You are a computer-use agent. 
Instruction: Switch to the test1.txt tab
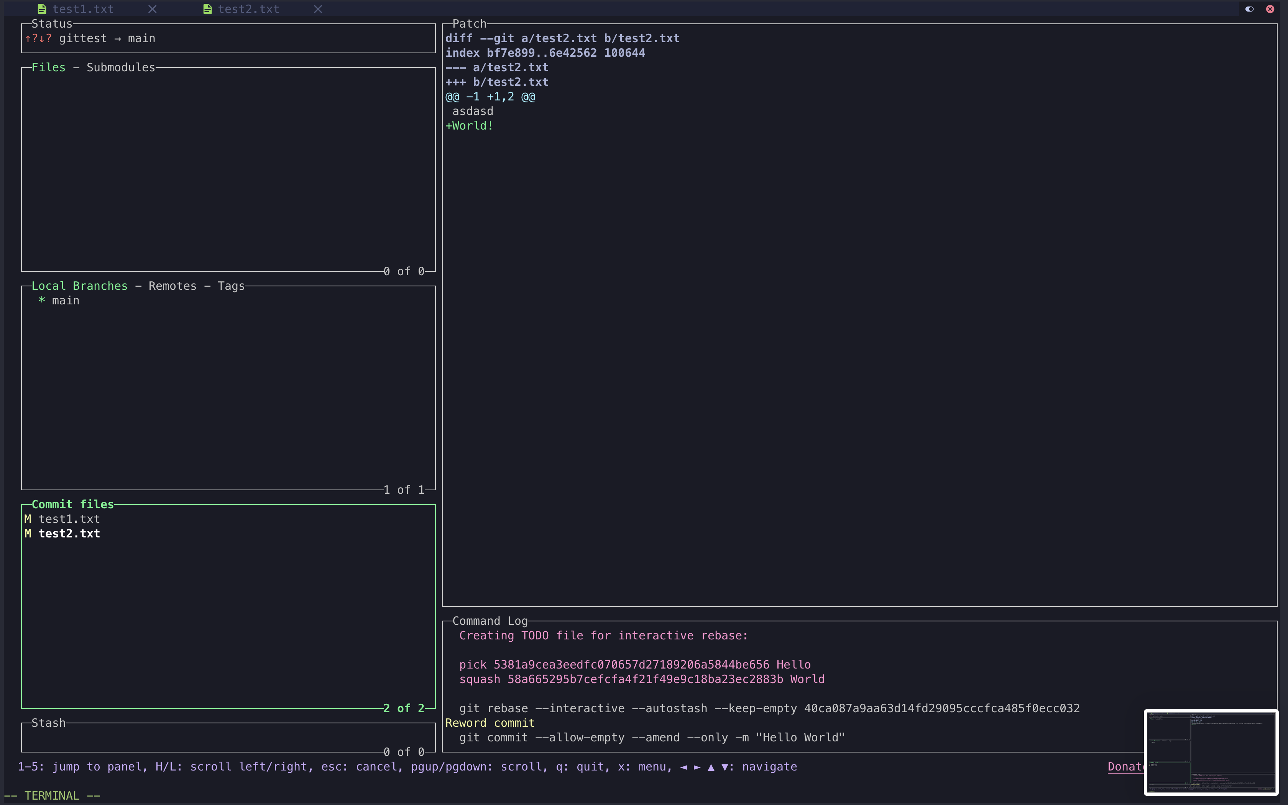pyautogui.click(x=83, y=9)
